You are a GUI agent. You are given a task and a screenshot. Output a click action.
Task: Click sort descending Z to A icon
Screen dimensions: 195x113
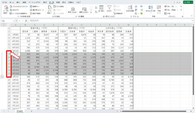tap(96, 12)
